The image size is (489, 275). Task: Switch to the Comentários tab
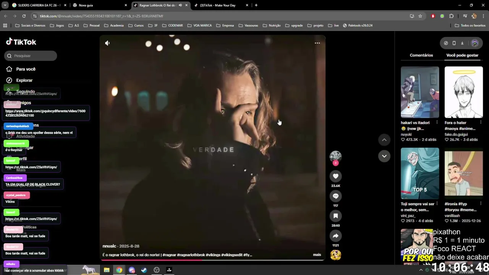(x=421, y=55)
